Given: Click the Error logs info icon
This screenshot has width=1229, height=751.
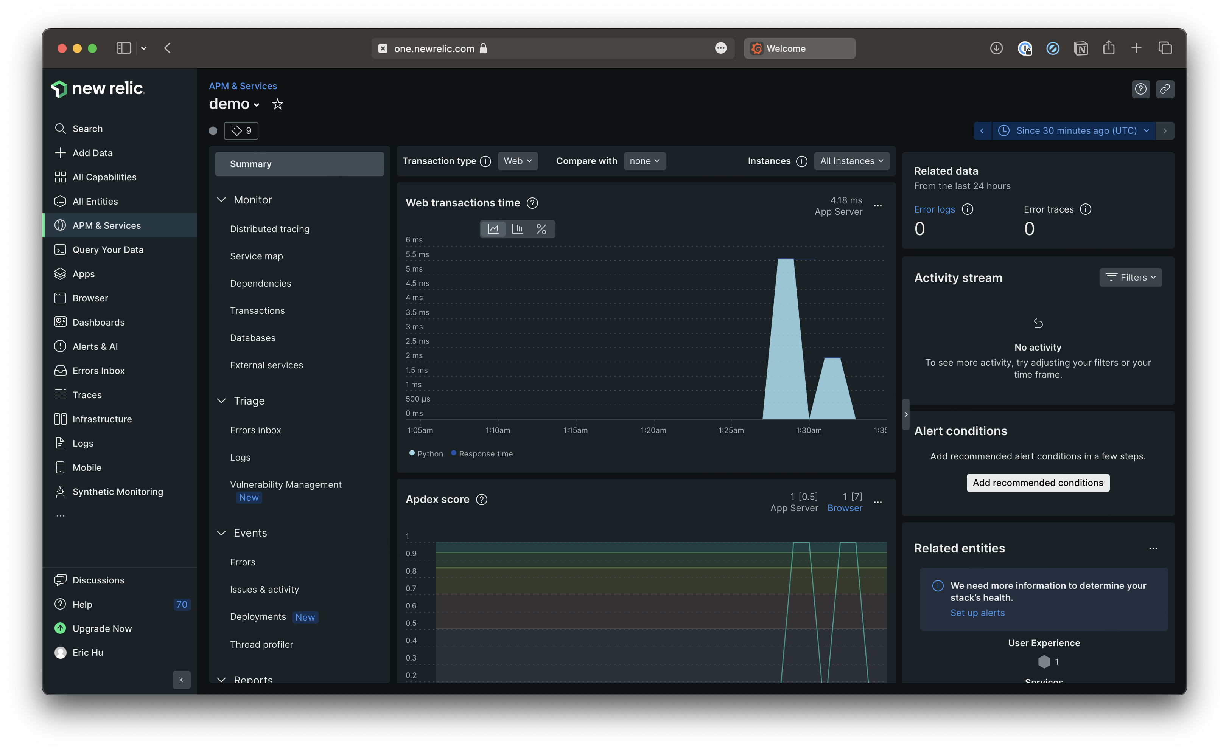Looking at the screenshot, I should [x=967, y=209].
